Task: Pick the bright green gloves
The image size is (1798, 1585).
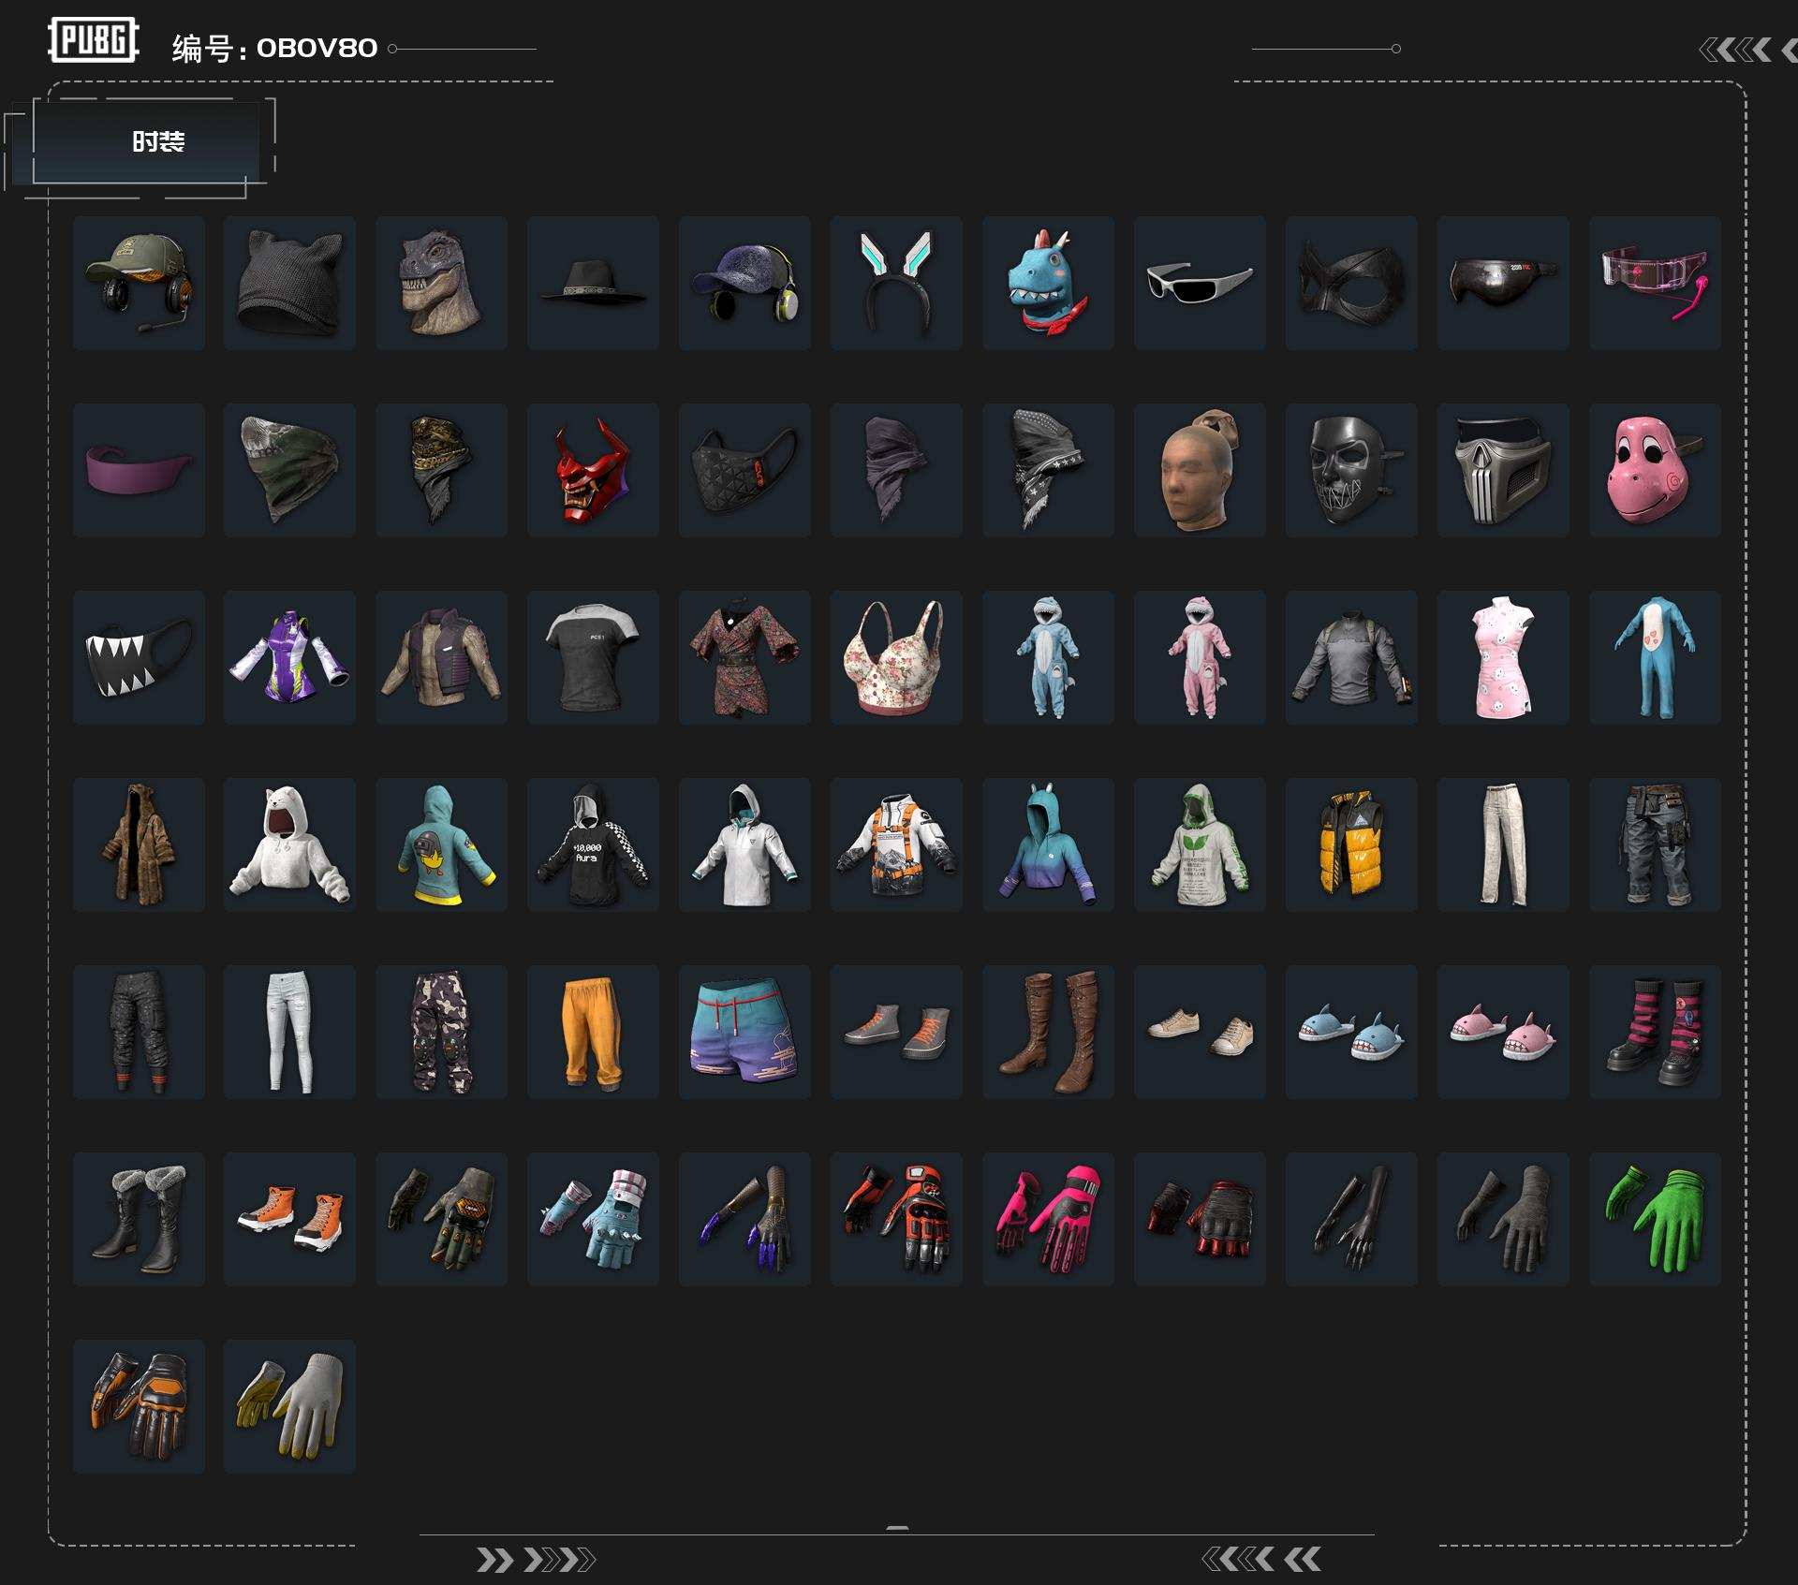Action: 1655,1219
